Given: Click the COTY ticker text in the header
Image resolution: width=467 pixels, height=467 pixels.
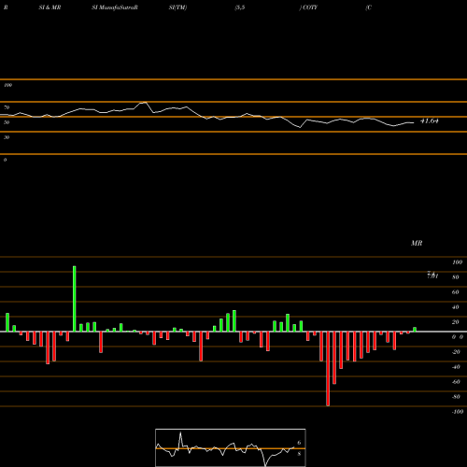Looking at the screenshot, I should click(310, 7).
